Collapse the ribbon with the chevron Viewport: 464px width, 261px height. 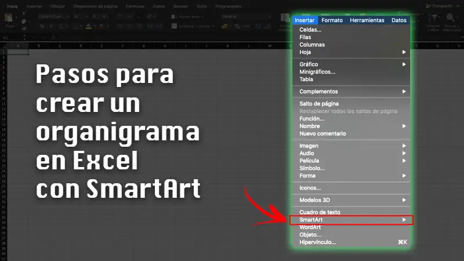(458, 6)
